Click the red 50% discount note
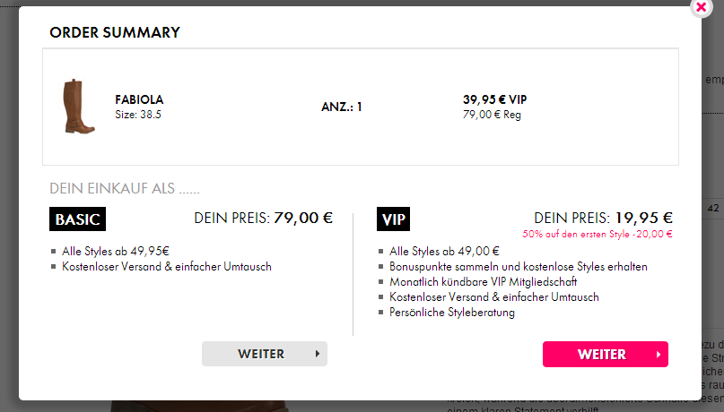The height and width of the screenshot is (412, 724). point(596,233)
